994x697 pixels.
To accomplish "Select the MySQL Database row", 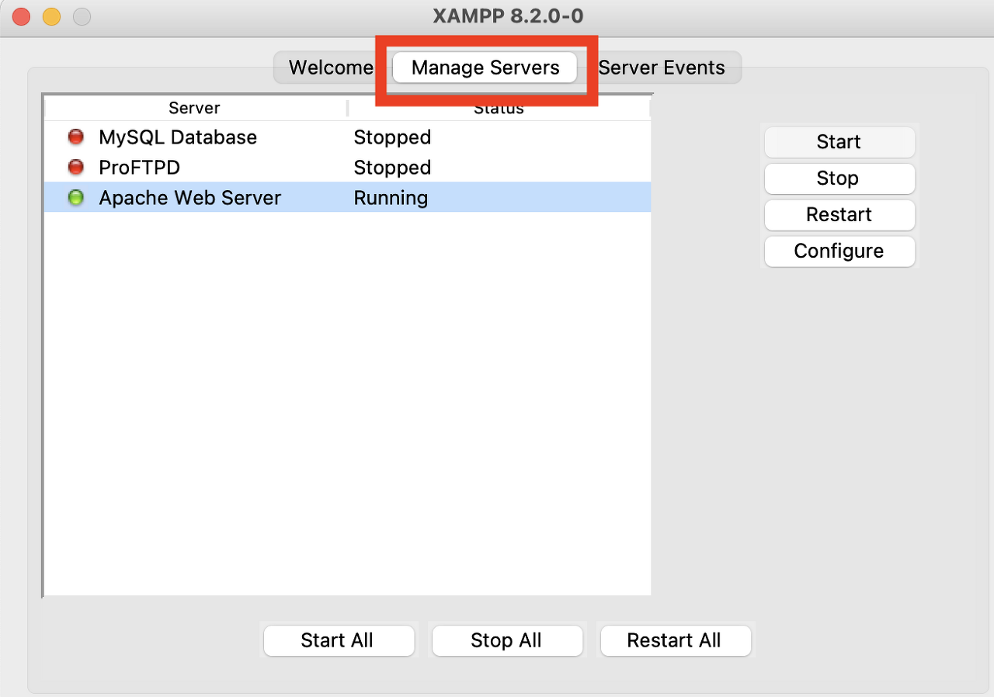I will coord(347,137).
